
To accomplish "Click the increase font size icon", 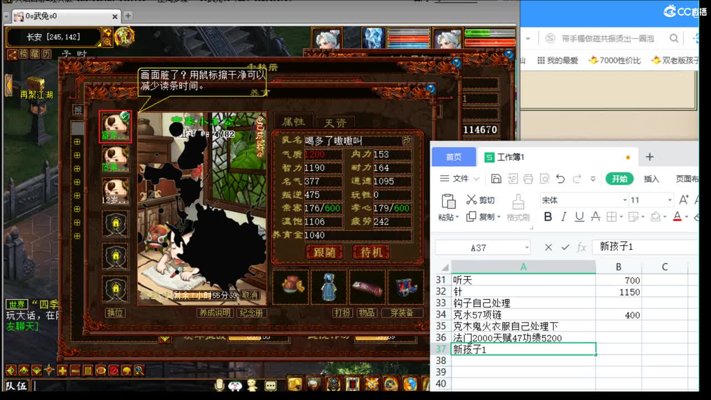I will click(x=684, y=199).
